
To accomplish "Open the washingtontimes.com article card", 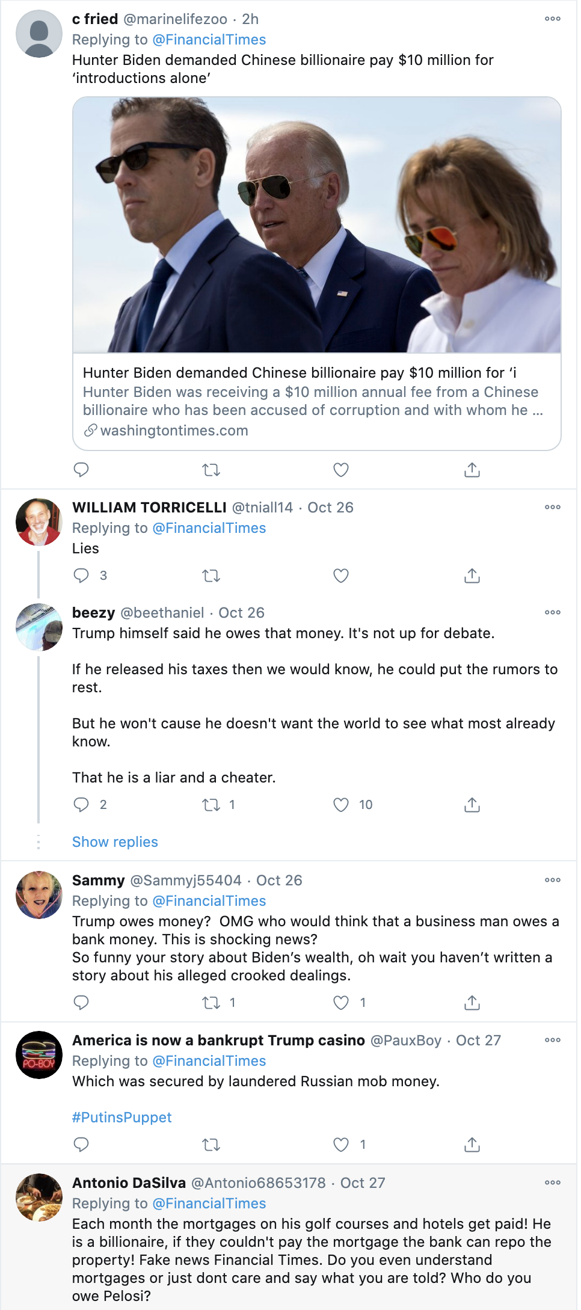I will click(x=317, y=401).
